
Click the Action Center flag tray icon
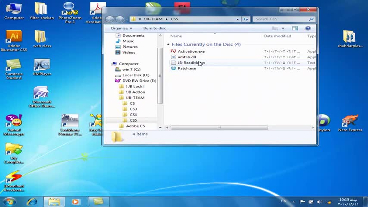pyautogui.click(x=303, y=202)
